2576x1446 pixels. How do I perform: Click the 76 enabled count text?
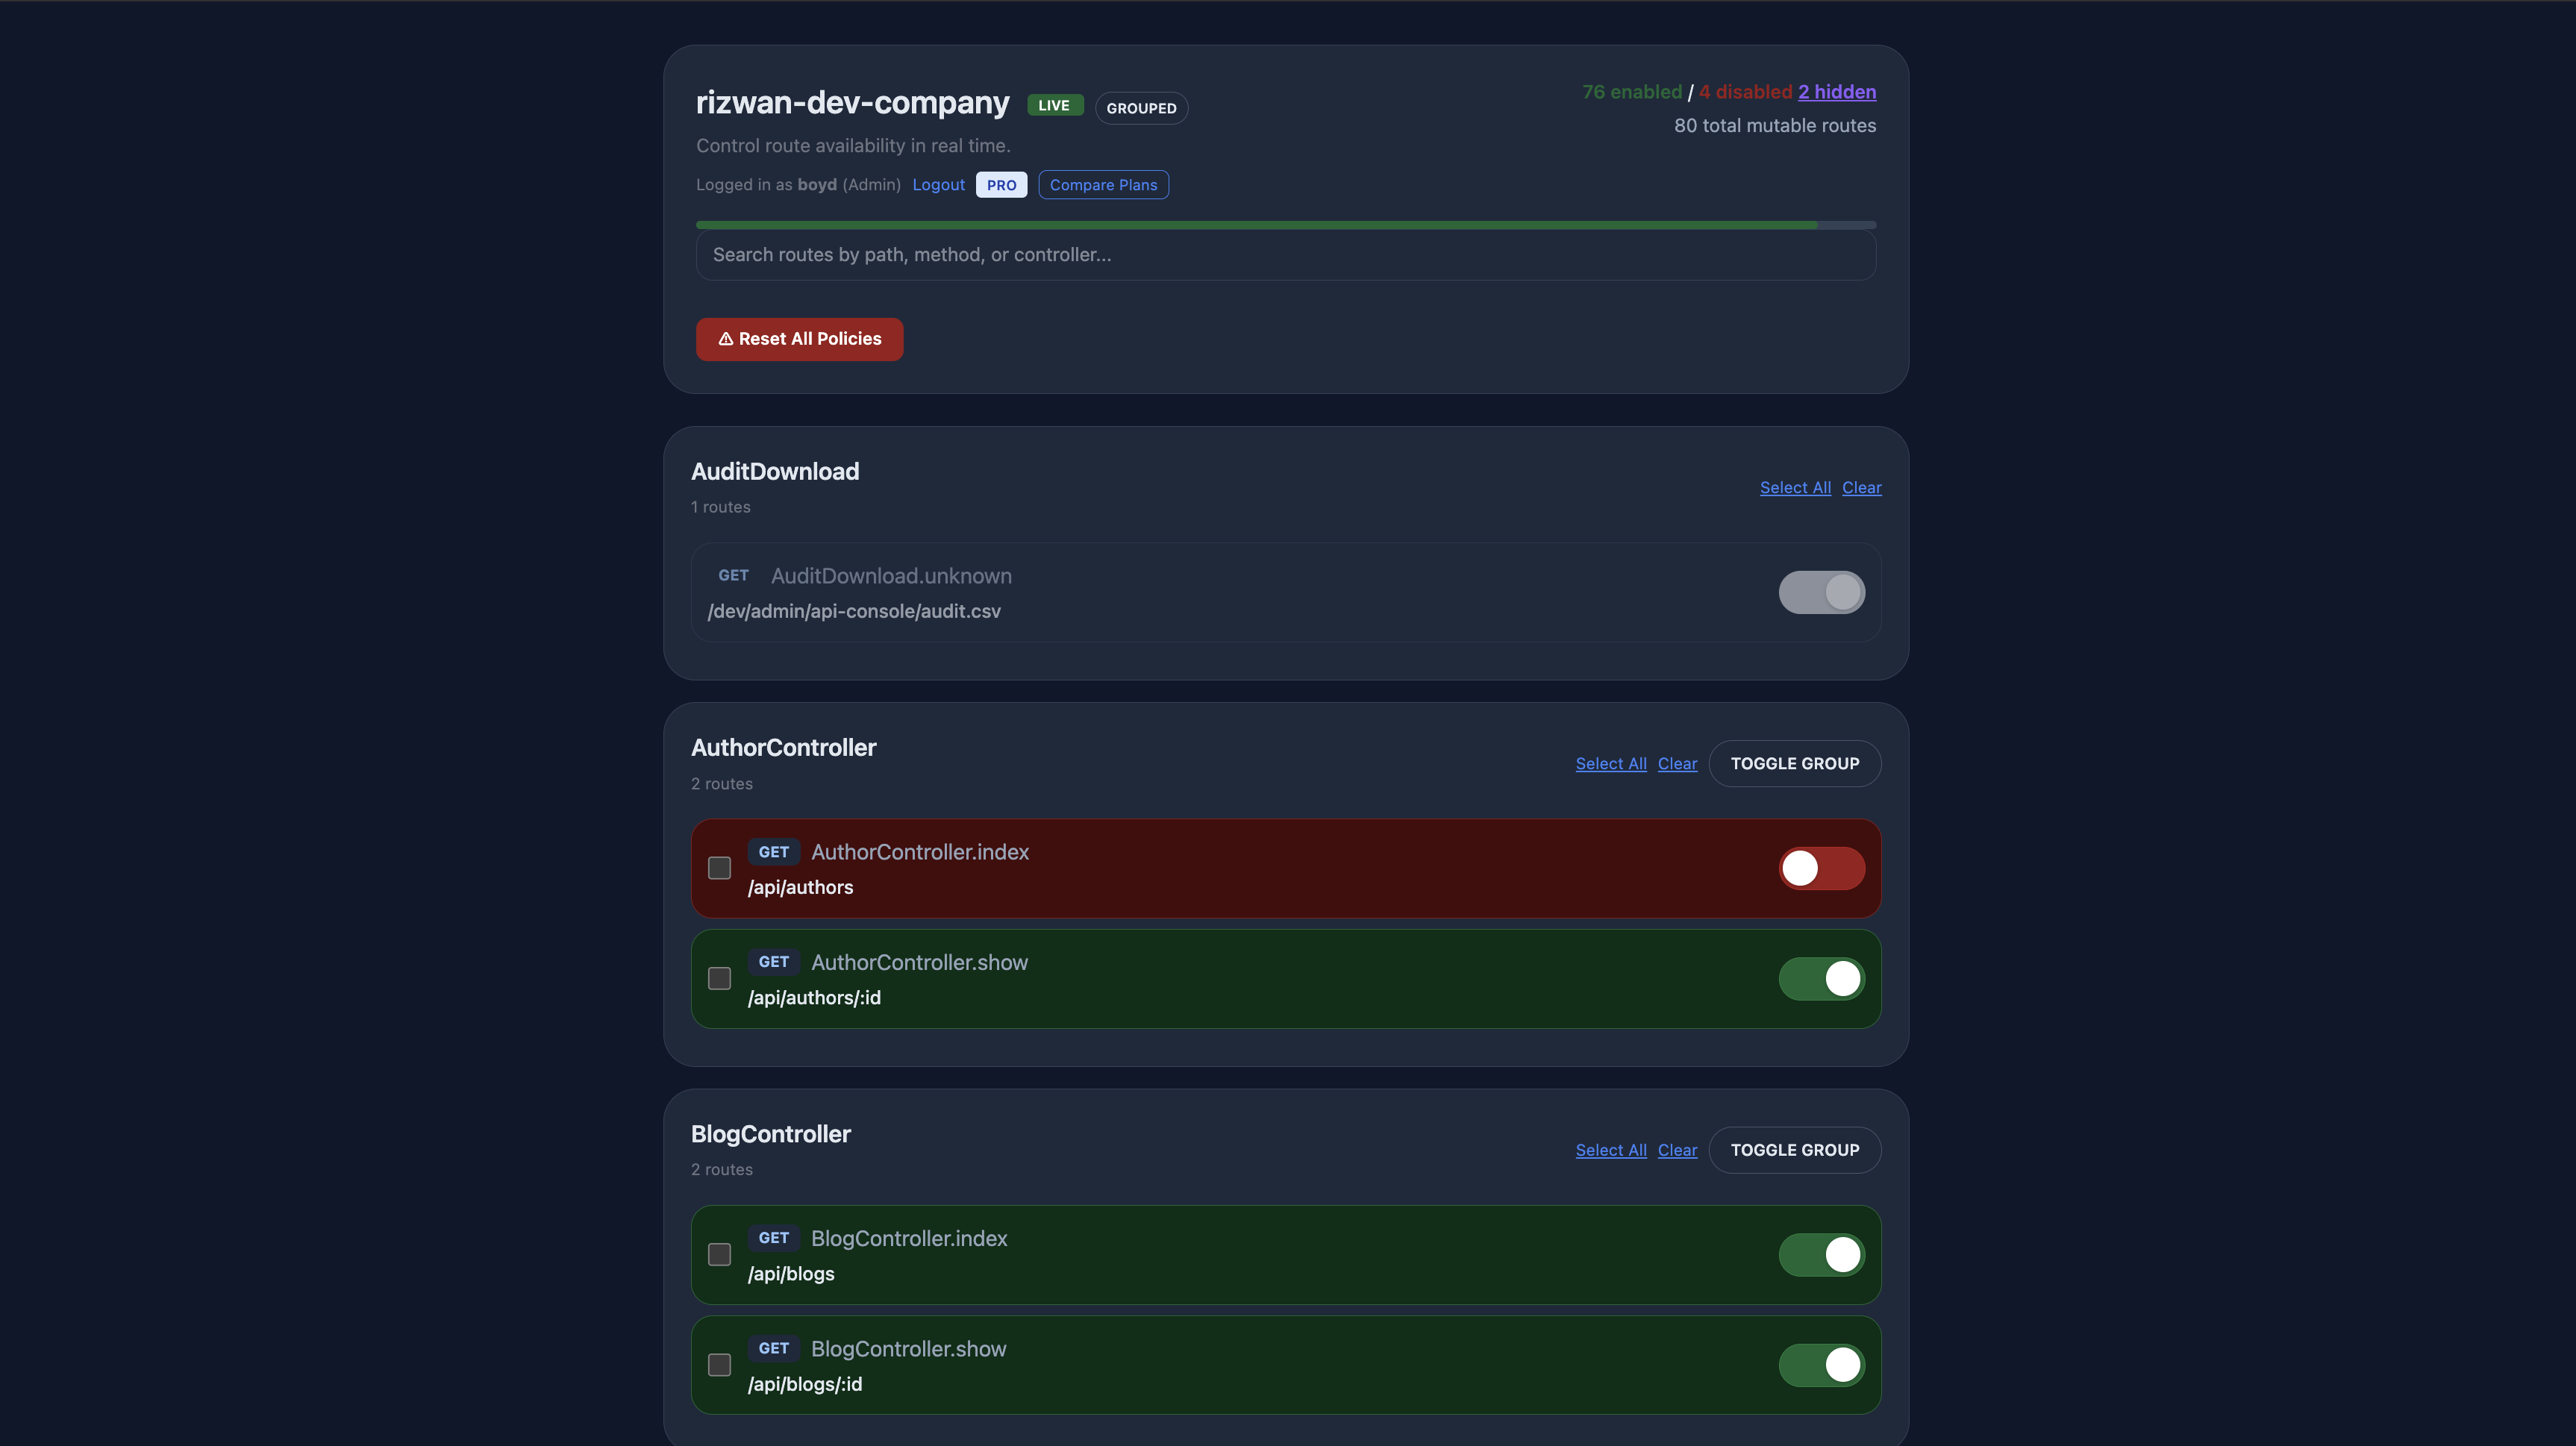pyautogui.click(x=1632, y=92)
